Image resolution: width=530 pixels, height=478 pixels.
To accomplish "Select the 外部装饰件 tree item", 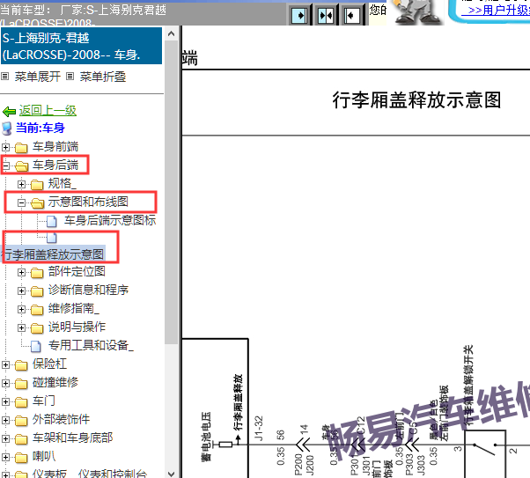I will [61, 420].
